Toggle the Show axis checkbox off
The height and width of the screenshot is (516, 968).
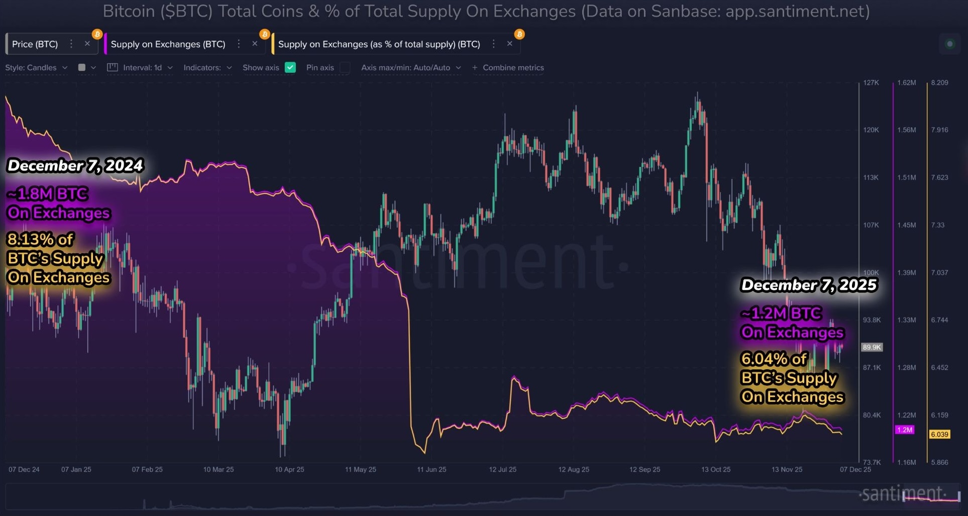[290, 67]
